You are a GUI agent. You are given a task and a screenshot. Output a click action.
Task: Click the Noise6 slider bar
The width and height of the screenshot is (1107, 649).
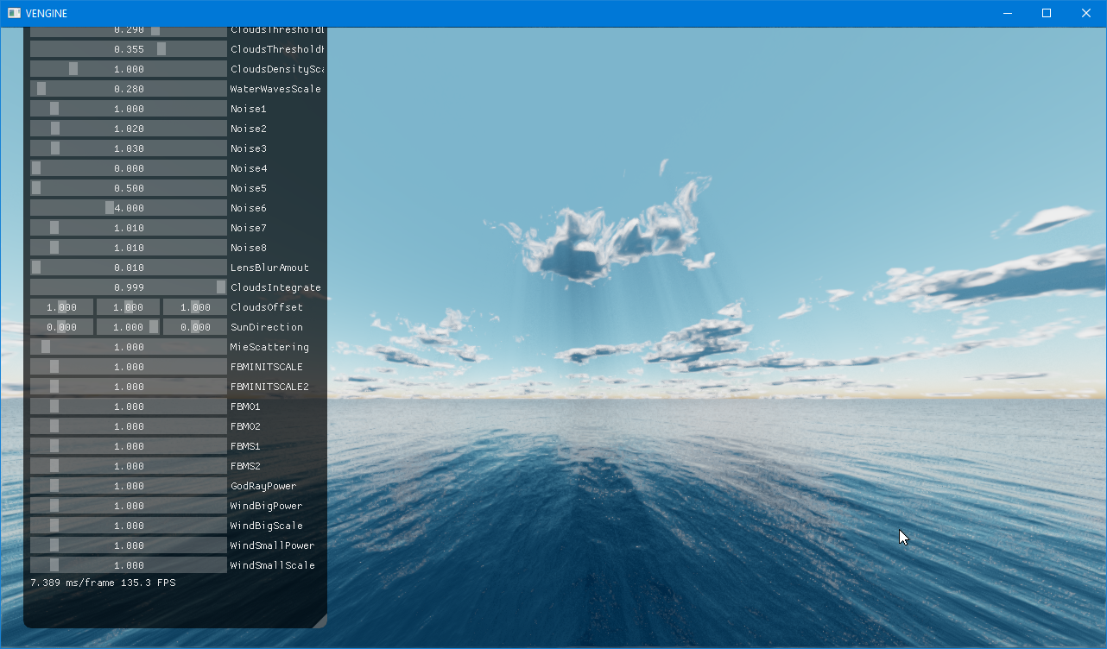128,208
